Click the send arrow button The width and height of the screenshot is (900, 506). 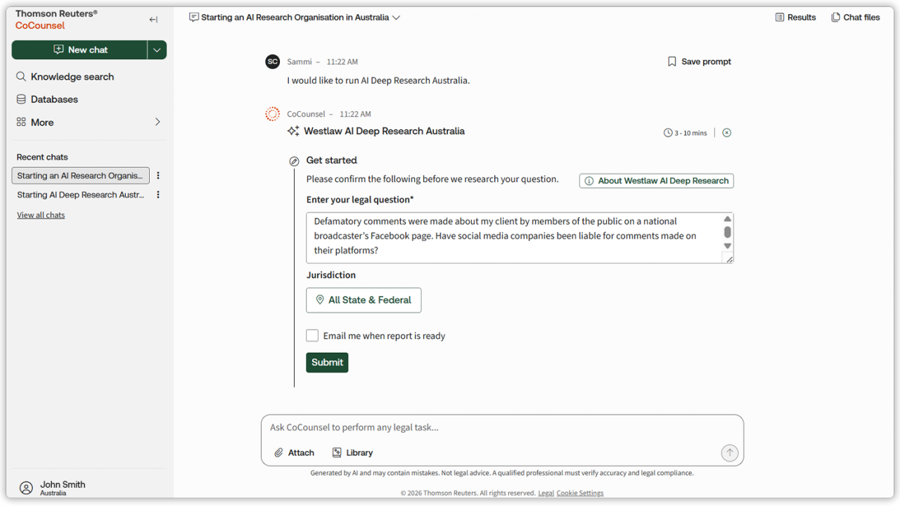coord(730,453)
